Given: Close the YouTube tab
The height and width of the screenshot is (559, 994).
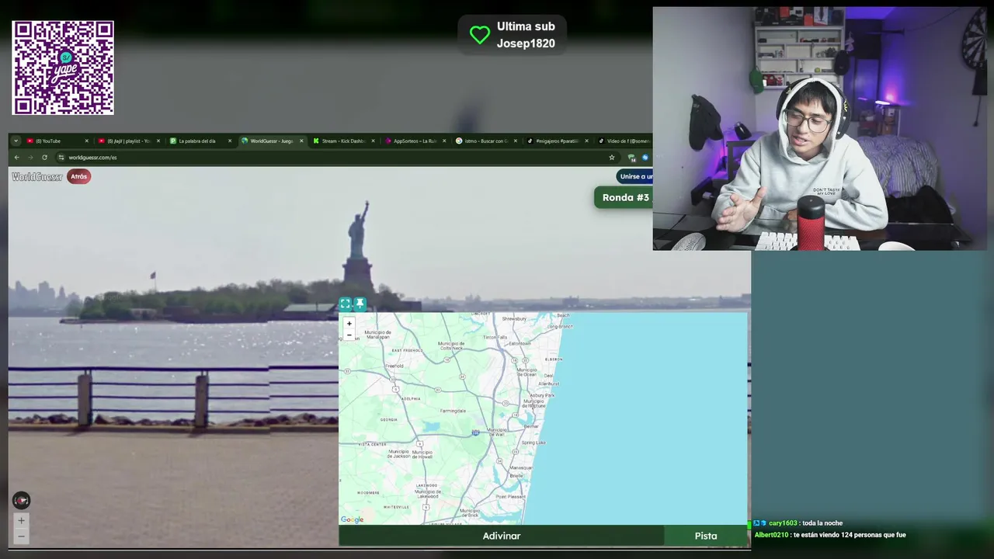Looking at the screenshot, I should pyautogui.click(x=86, y=141).
